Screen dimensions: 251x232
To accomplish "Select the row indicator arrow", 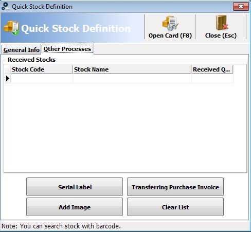I will pos(8,79).
